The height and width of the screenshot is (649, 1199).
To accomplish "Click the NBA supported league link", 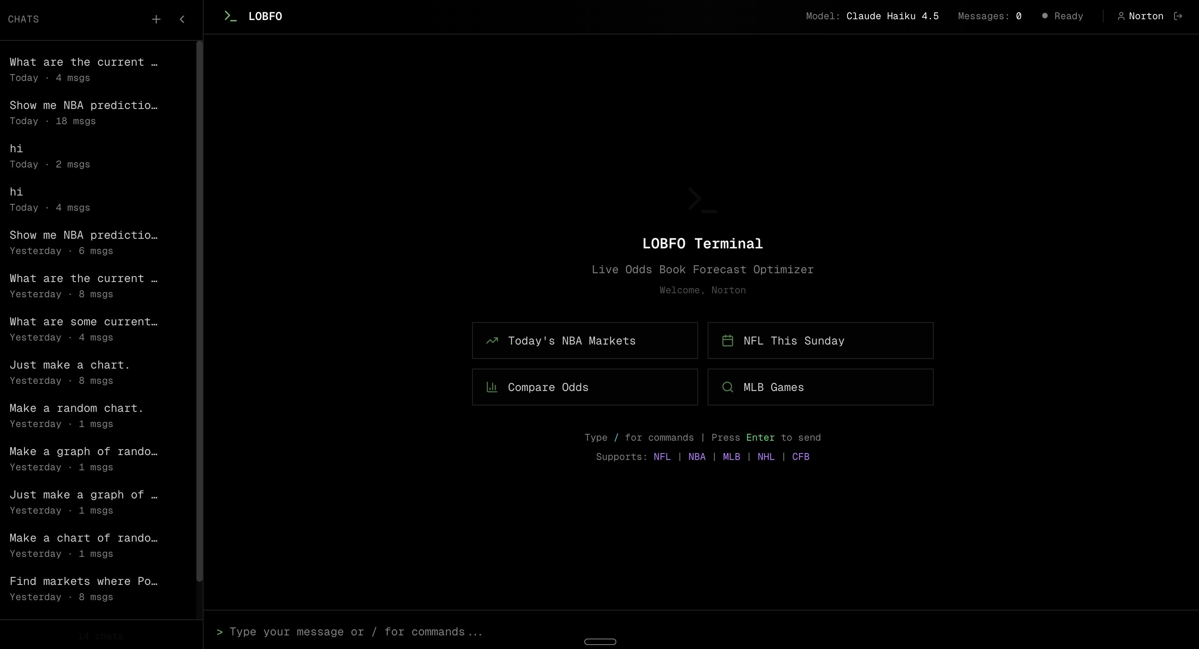I will pos(696,456).
